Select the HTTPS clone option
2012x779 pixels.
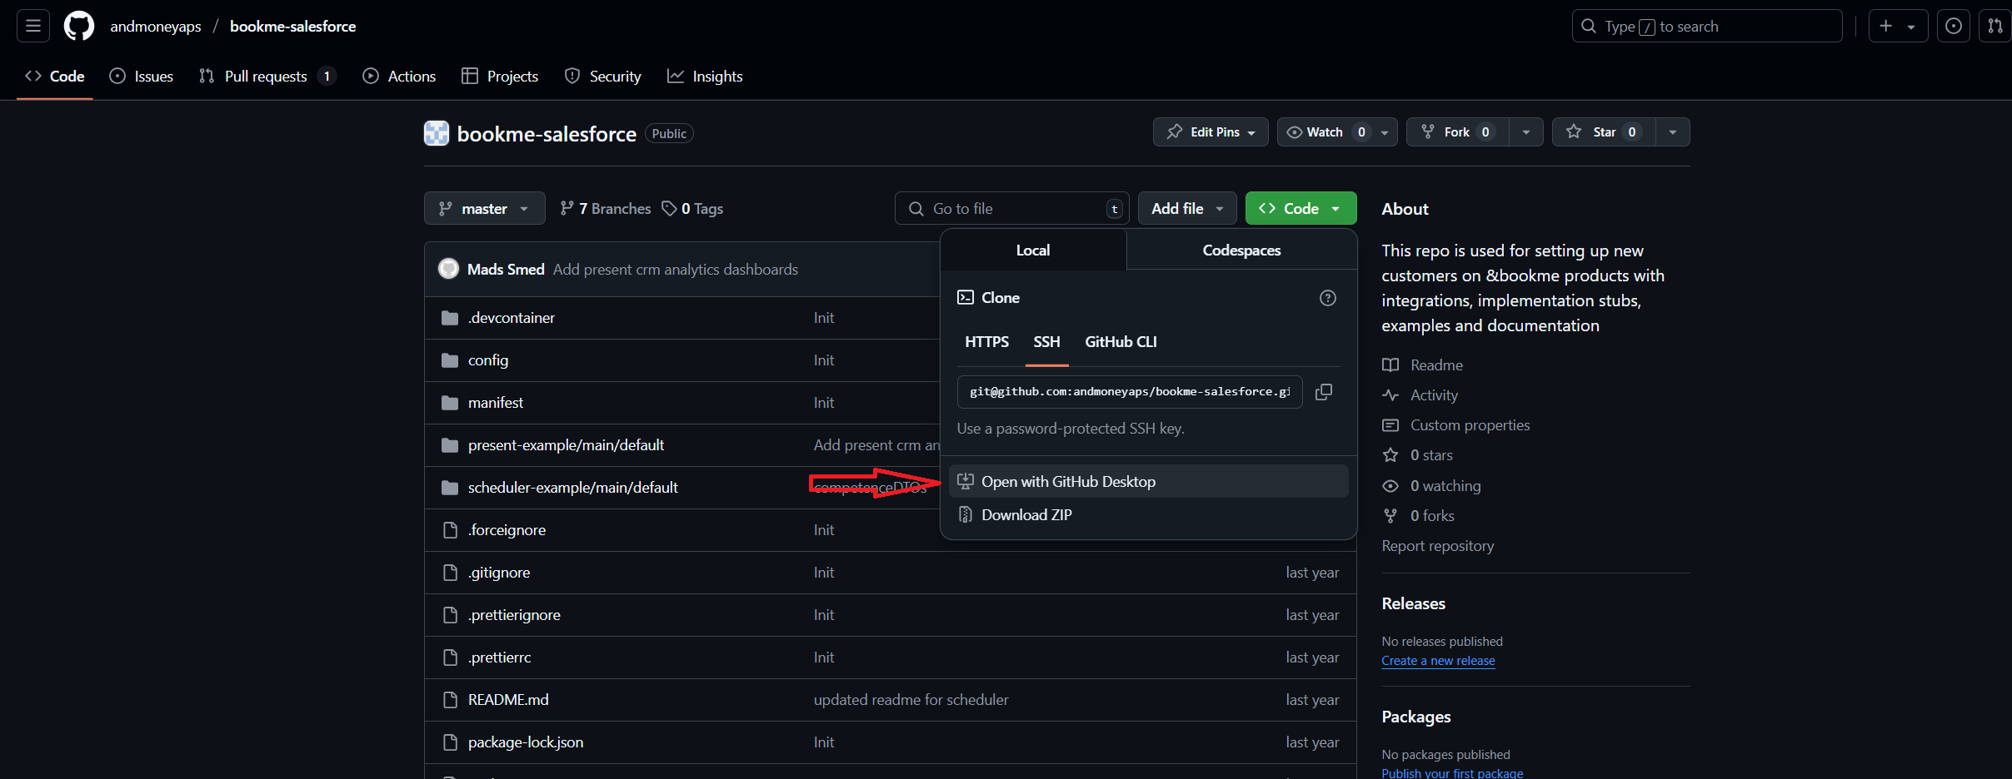(986, 341)
